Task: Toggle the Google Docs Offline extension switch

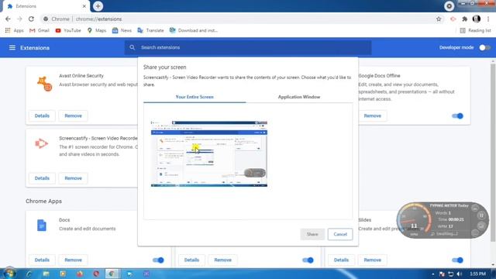Action: click(x=457, y=115)
